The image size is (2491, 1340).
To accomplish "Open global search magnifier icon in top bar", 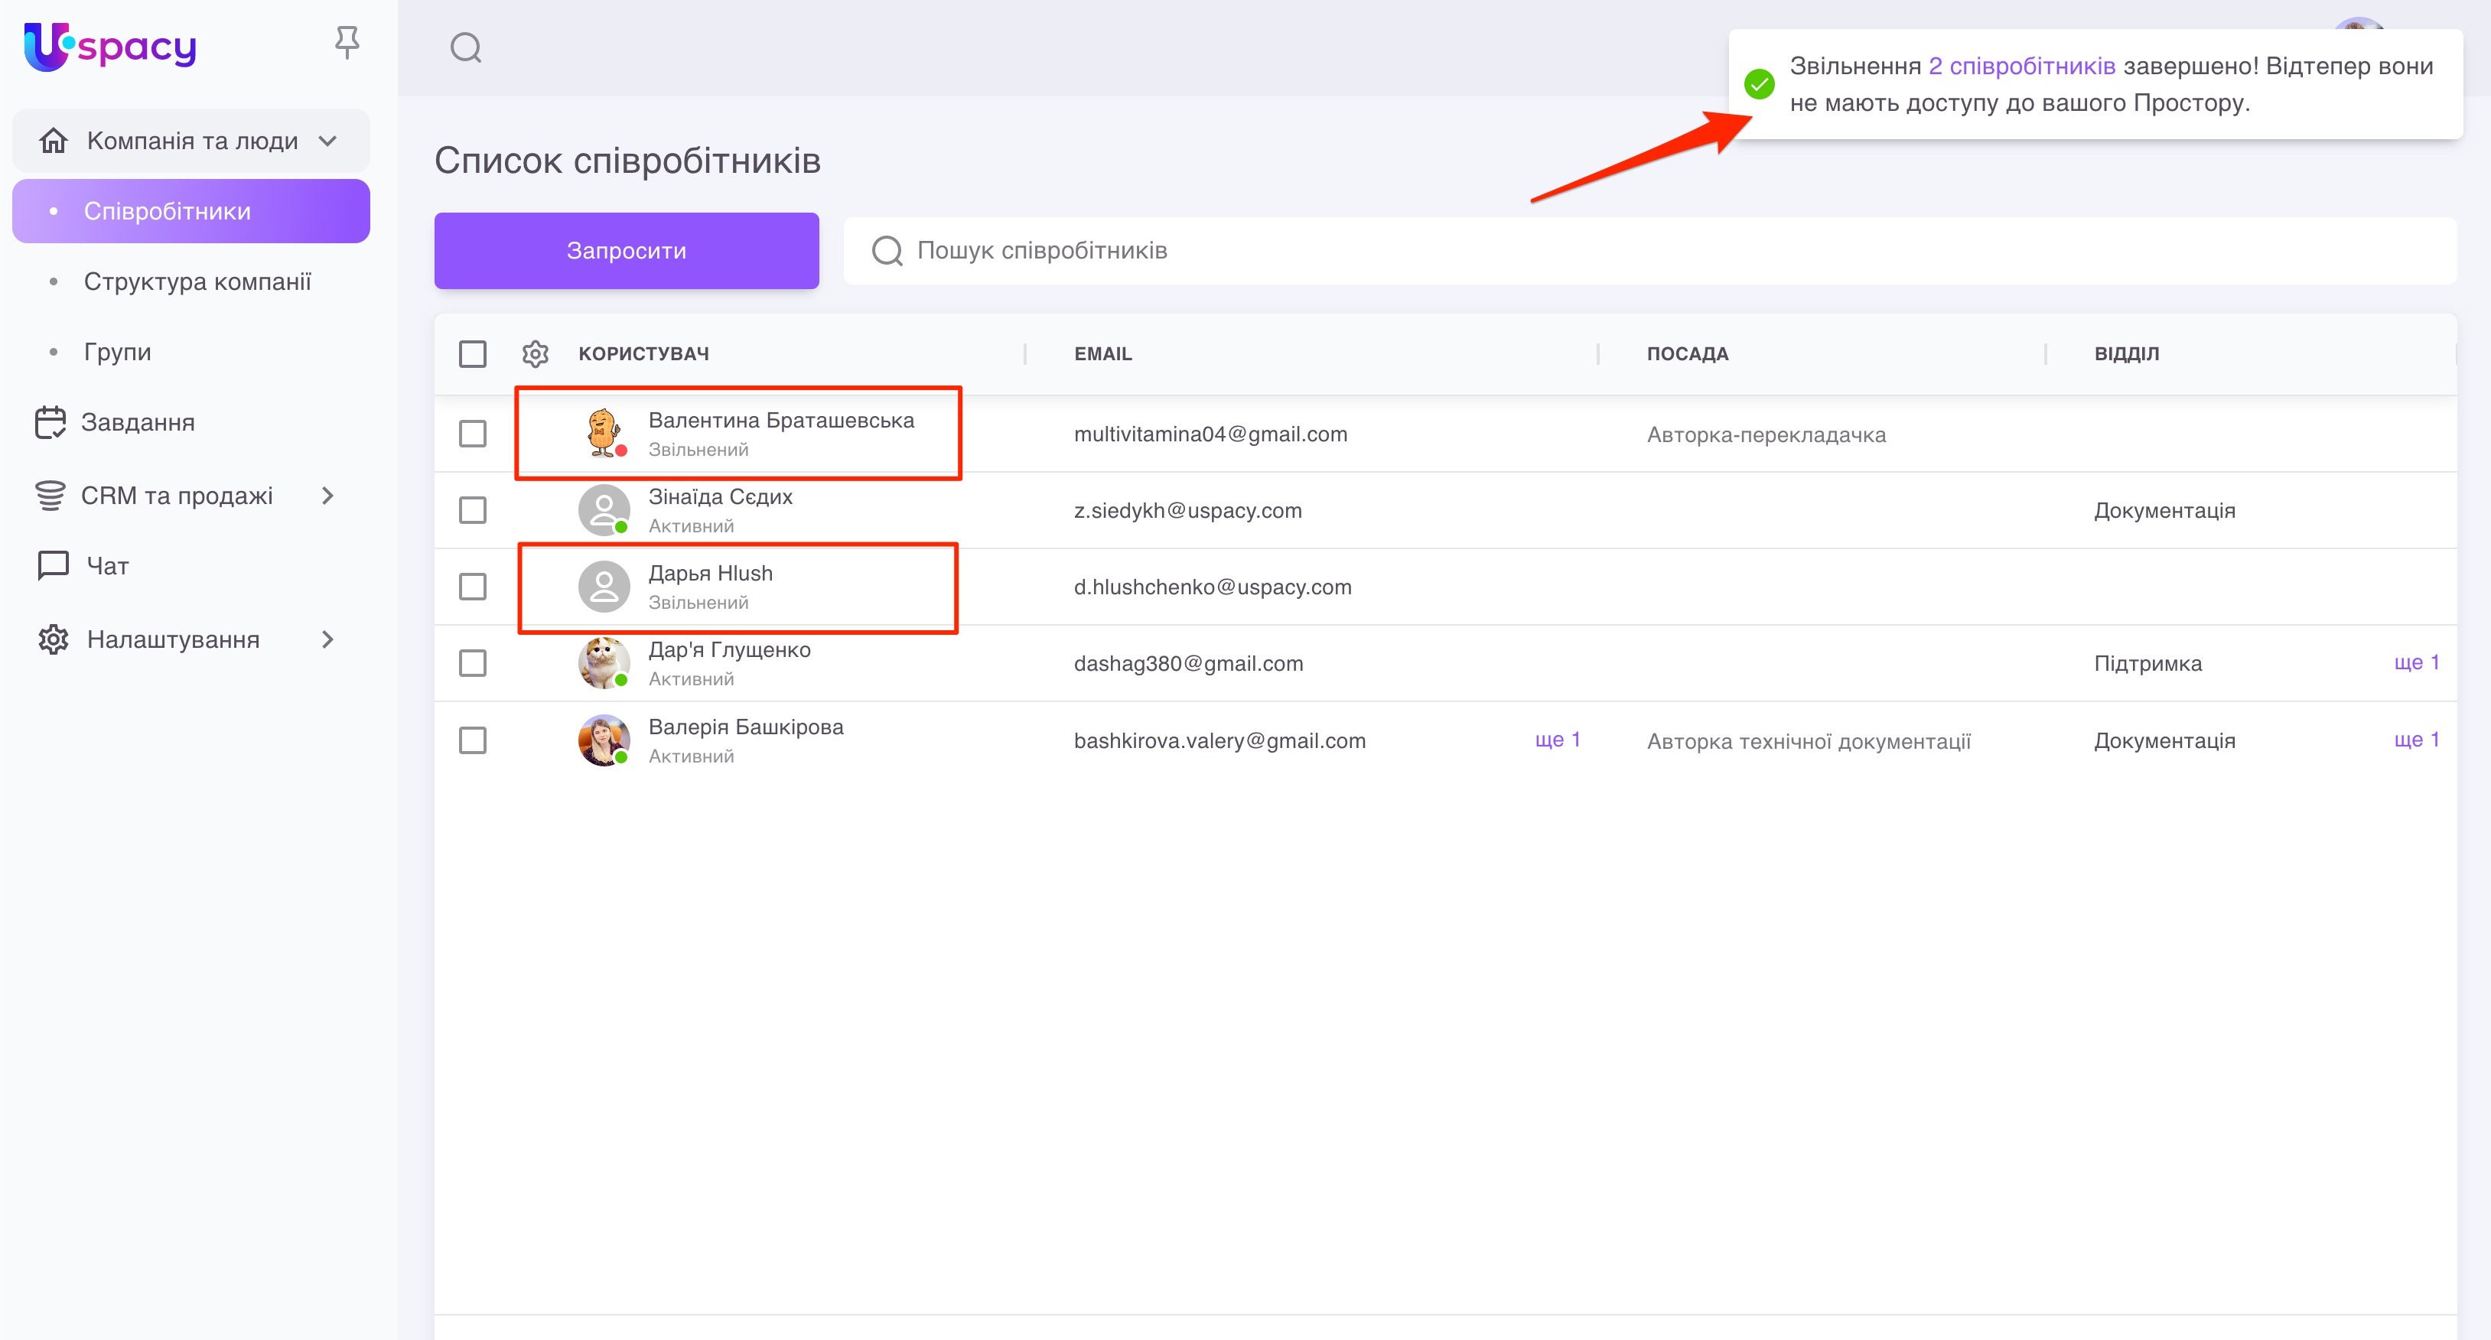I will tap(466, 47).
